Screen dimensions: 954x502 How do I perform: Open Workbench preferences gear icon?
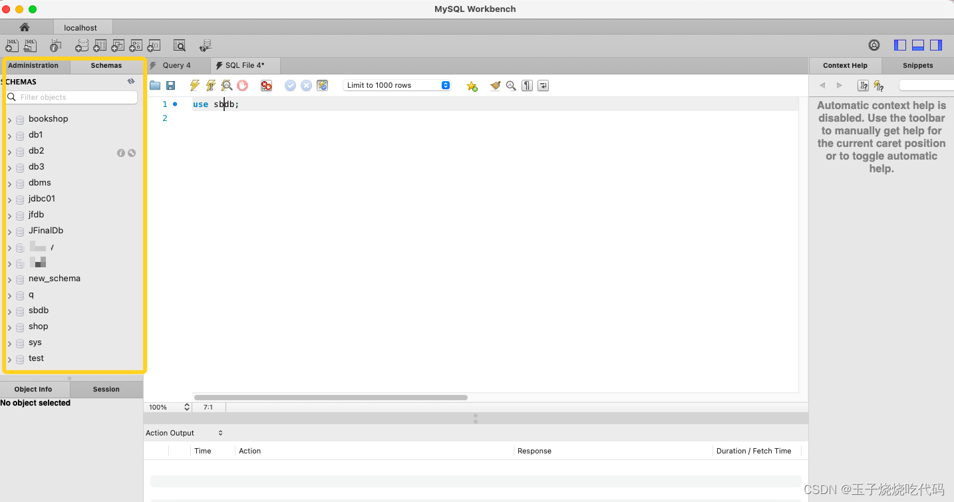(874, 45)
